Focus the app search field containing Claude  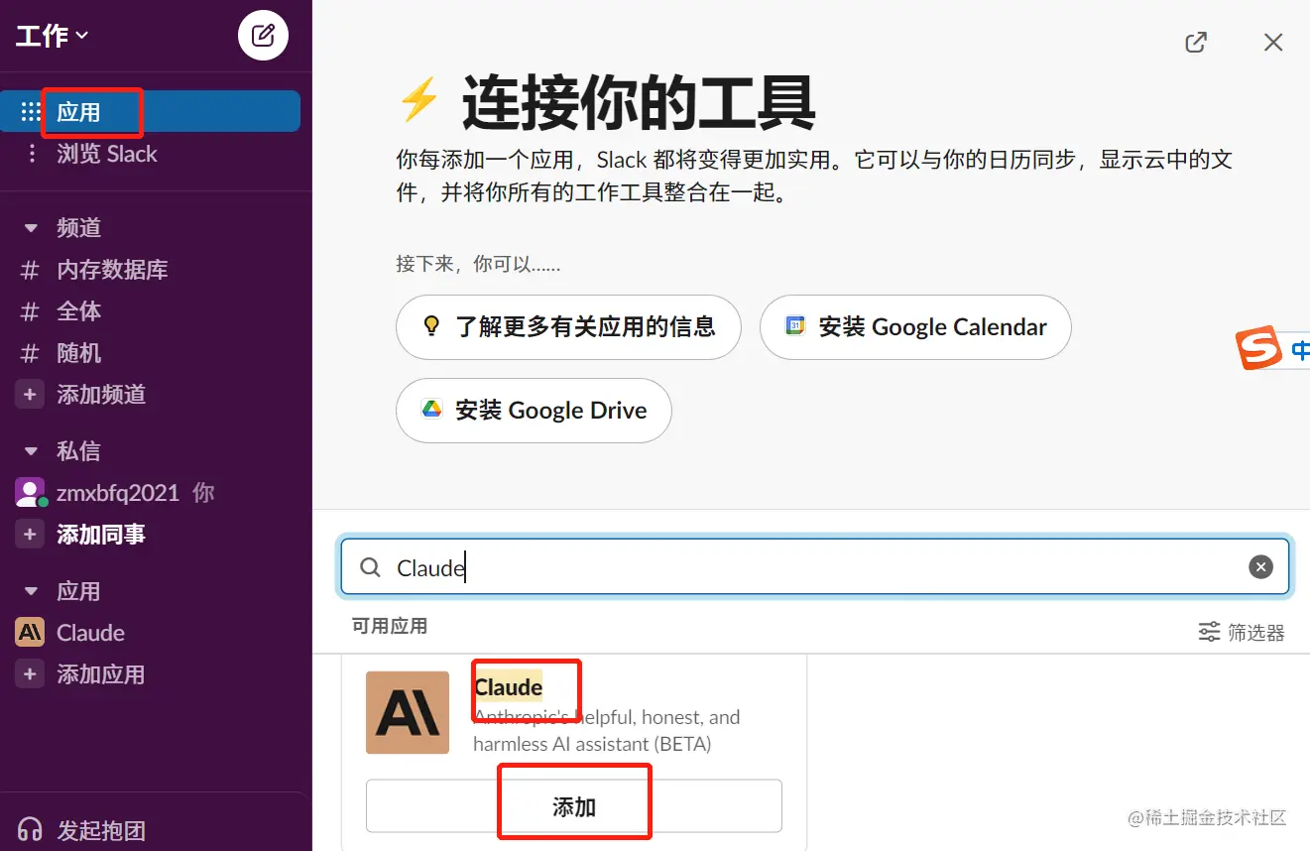[x=815, y=567]
